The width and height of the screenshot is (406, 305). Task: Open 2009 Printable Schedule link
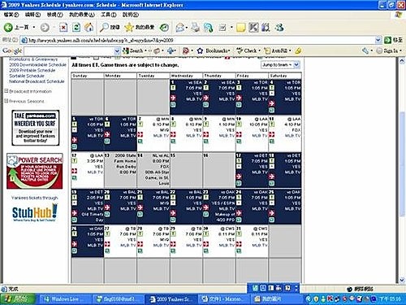[x=32, y=70]
